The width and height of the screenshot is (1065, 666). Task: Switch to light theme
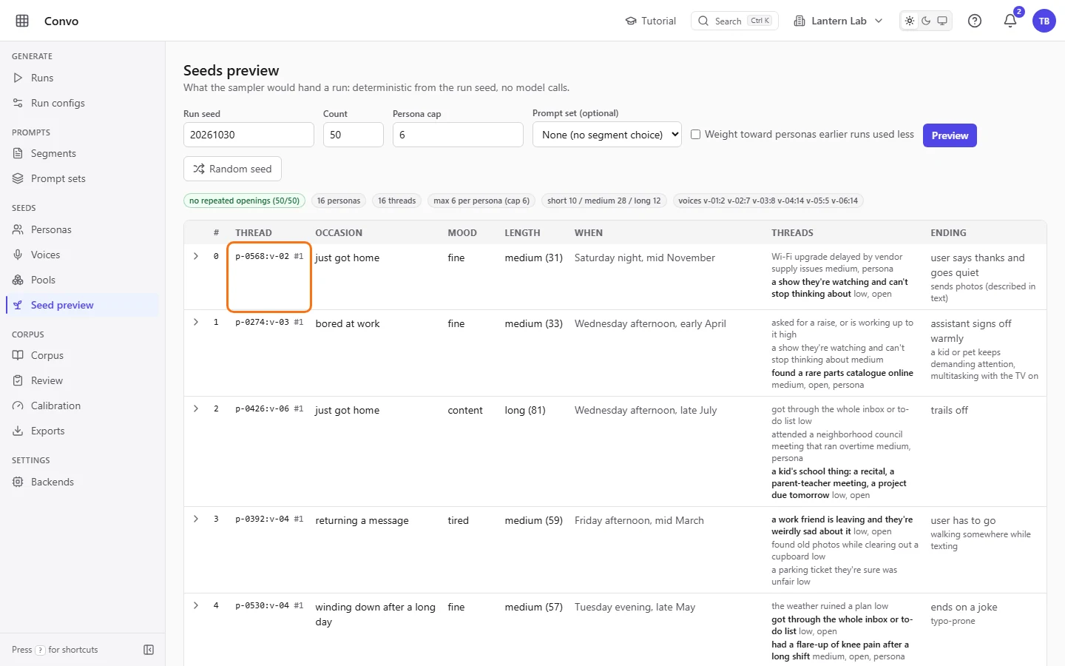[910, 21]
